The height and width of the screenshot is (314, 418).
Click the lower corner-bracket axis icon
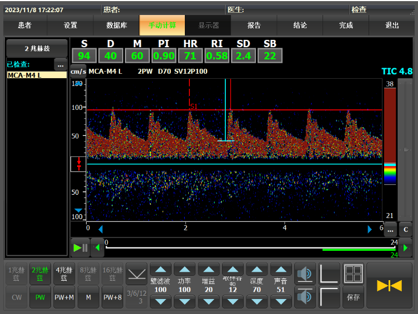point(329,296)
